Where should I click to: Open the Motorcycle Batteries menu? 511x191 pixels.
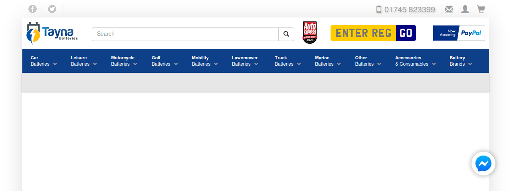(x=124, y=61)
